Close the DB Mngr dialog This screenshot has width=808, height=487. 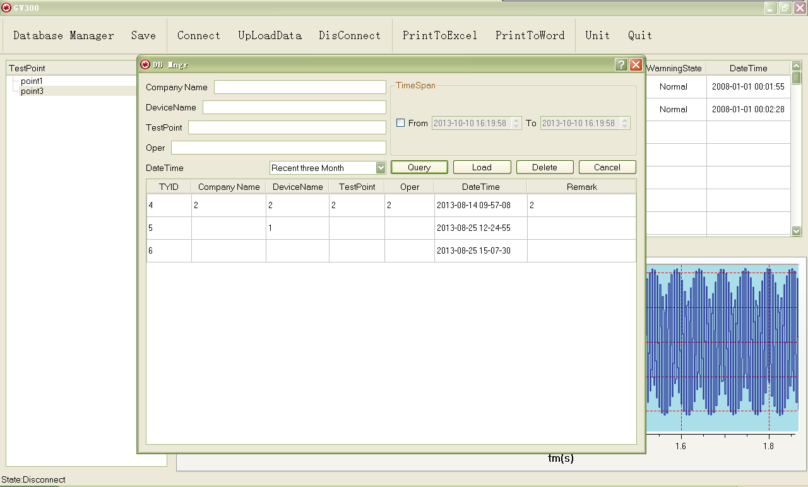(x=636, y=65)
